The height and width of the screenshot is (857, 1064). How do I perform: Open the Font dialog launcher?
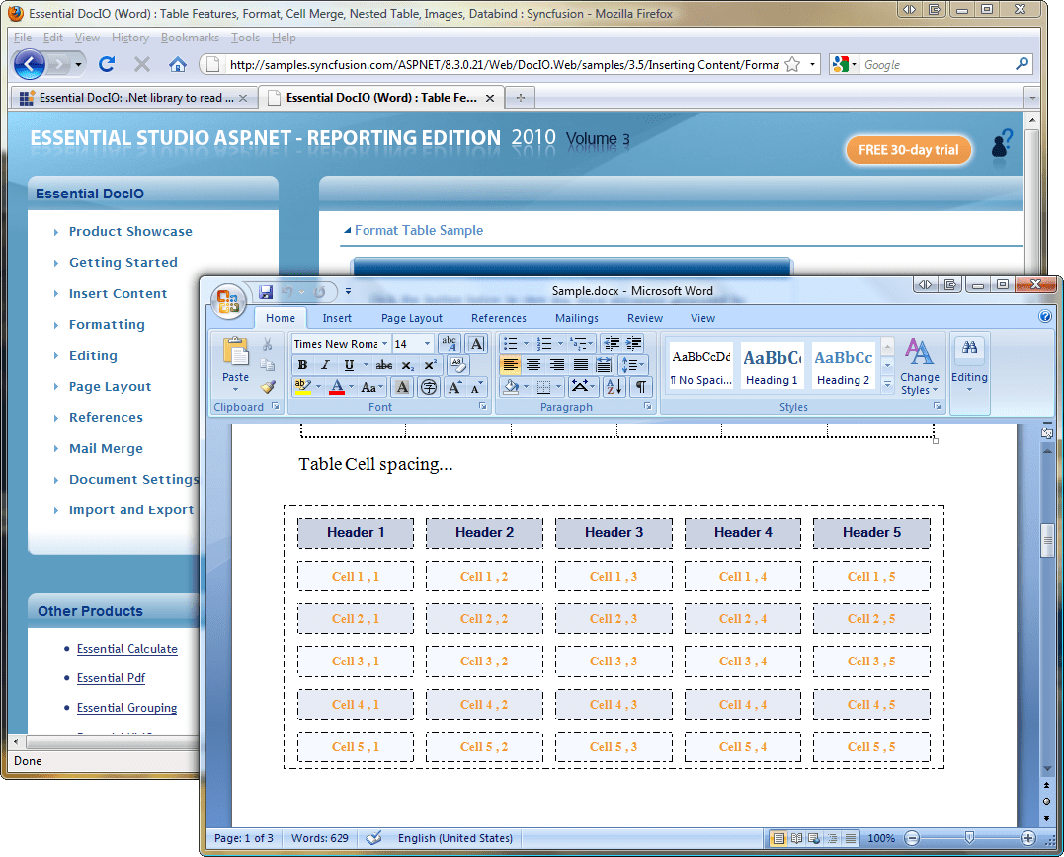[482, 406]
